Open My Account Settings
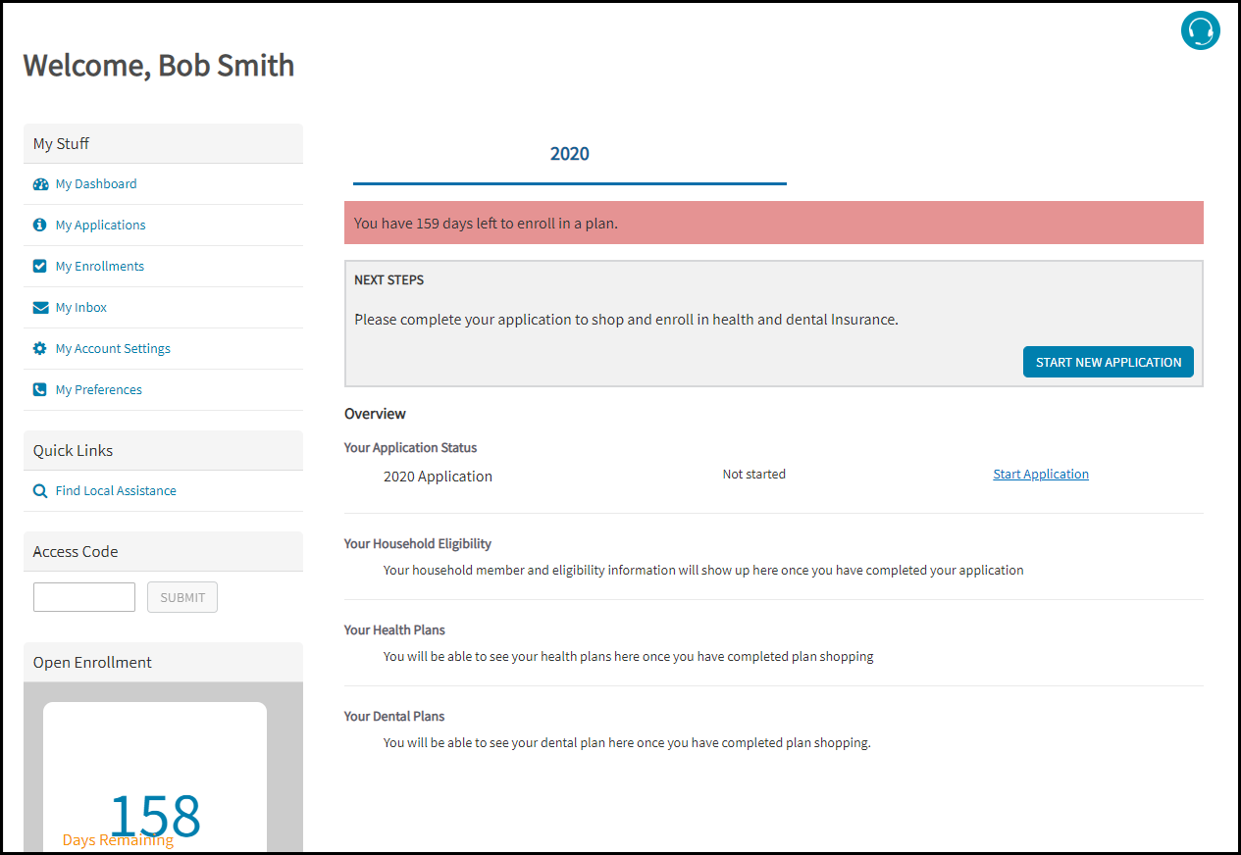The width and height of the screenshot is (1241, 855). 113,348
